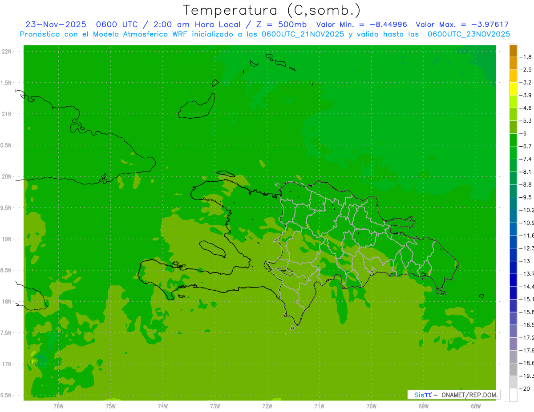The height and width of the screenshot is (412, 534).
Task: Pick the orange swatch between -1.8 and -2.5
Action: (514, 64)
